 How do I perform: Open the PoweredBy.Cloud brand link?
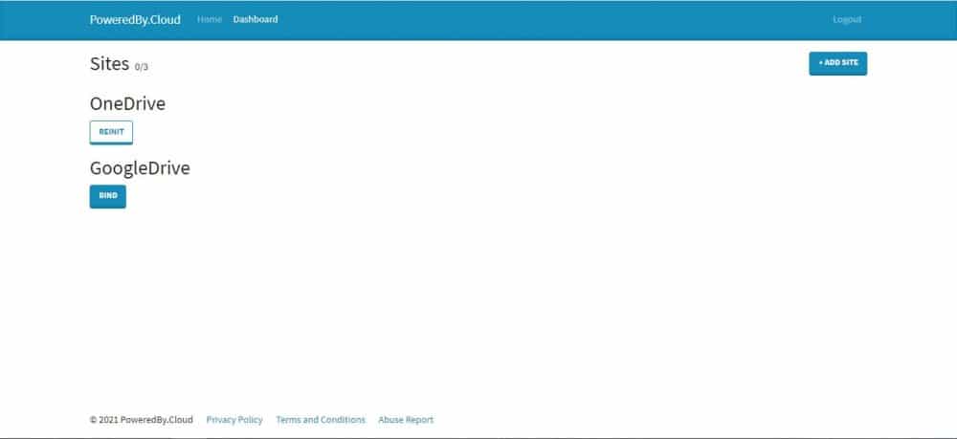(x=135, y=19)
